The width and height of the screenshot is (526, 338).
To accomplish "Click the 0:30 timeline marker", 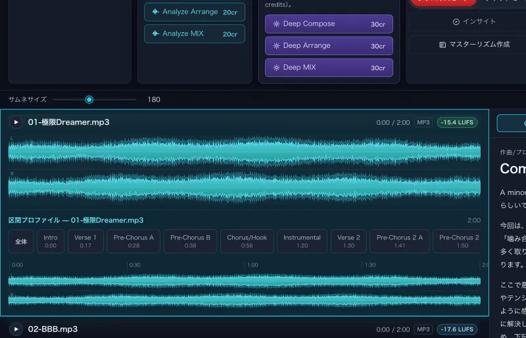I will point(135,265).
